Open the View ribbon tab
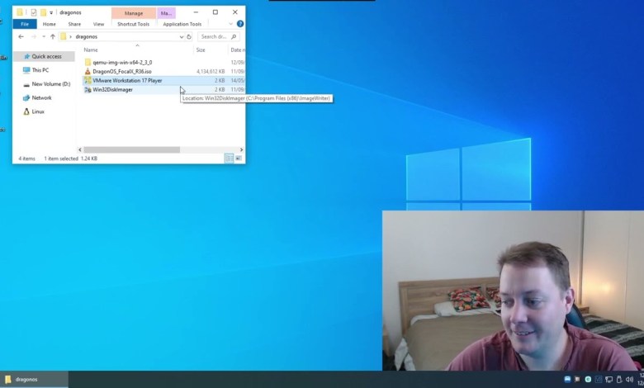The width and height of the screenshot is (644, 388). tap(98, 24)
